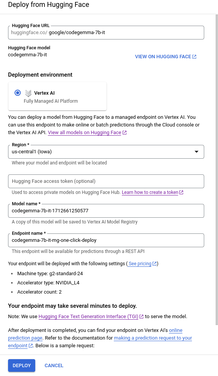218x376 pixels.
Task: Click the Model name input field
Action: click(106, 211)
